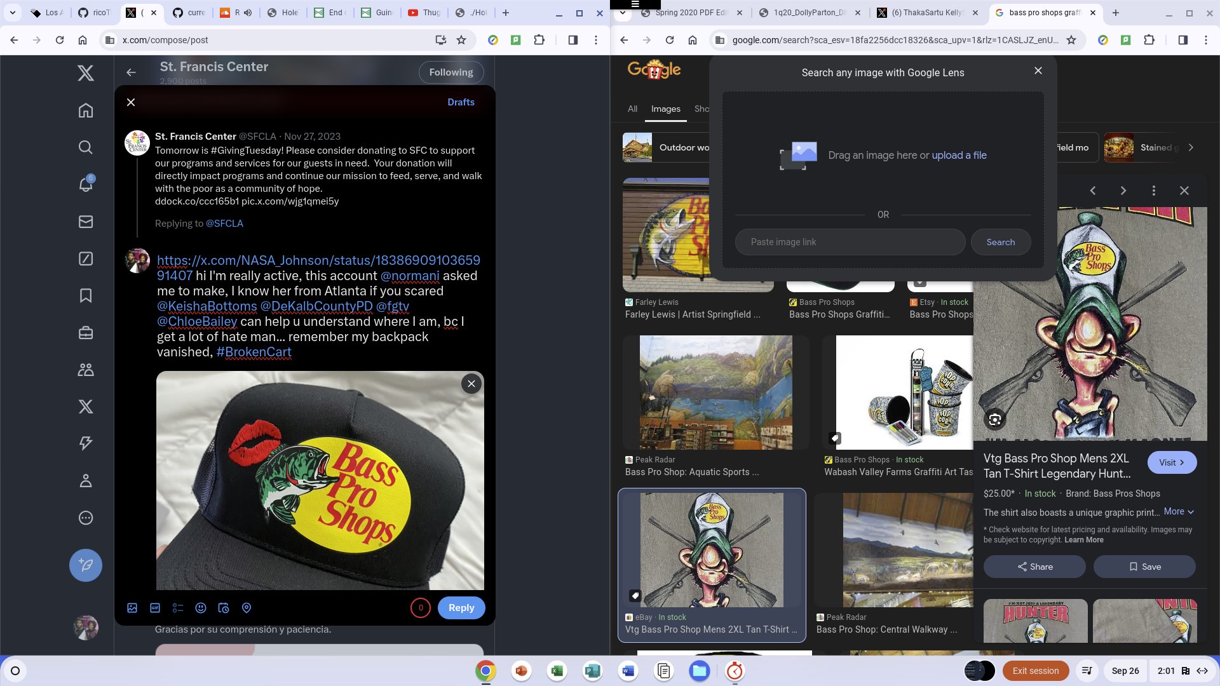Open Chrome in the shelf
1220x686 pixels.
(x=485, y=671)
